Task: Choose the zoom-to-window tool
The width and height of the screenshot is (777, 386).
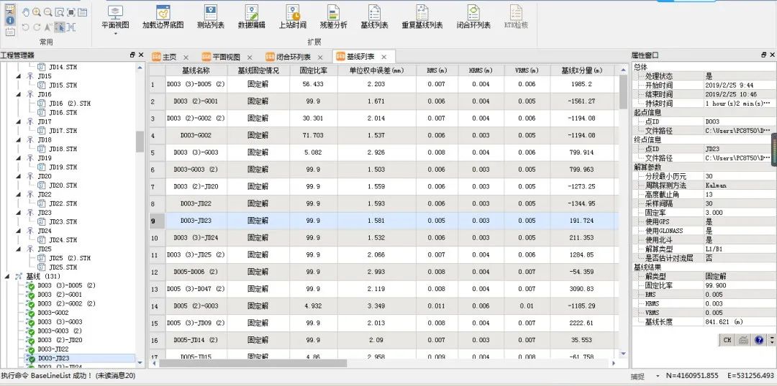Action: coord(60,12)
